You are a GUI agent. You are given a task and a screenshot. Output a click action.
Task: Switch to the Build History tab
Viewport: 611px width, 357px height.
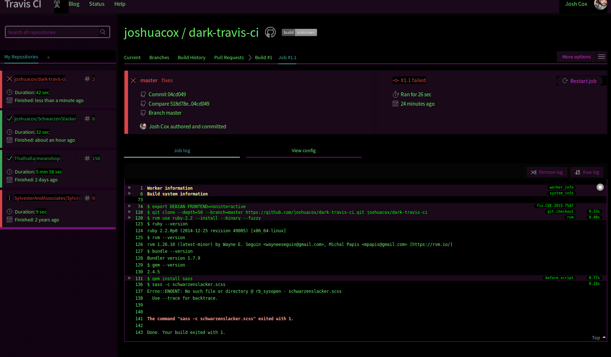(x=192, y=57)
